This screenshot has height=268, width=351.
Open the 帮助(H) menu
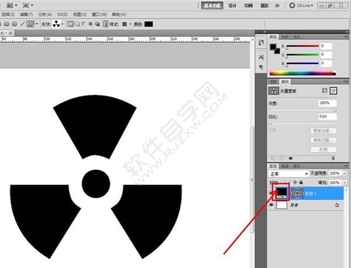119,14
